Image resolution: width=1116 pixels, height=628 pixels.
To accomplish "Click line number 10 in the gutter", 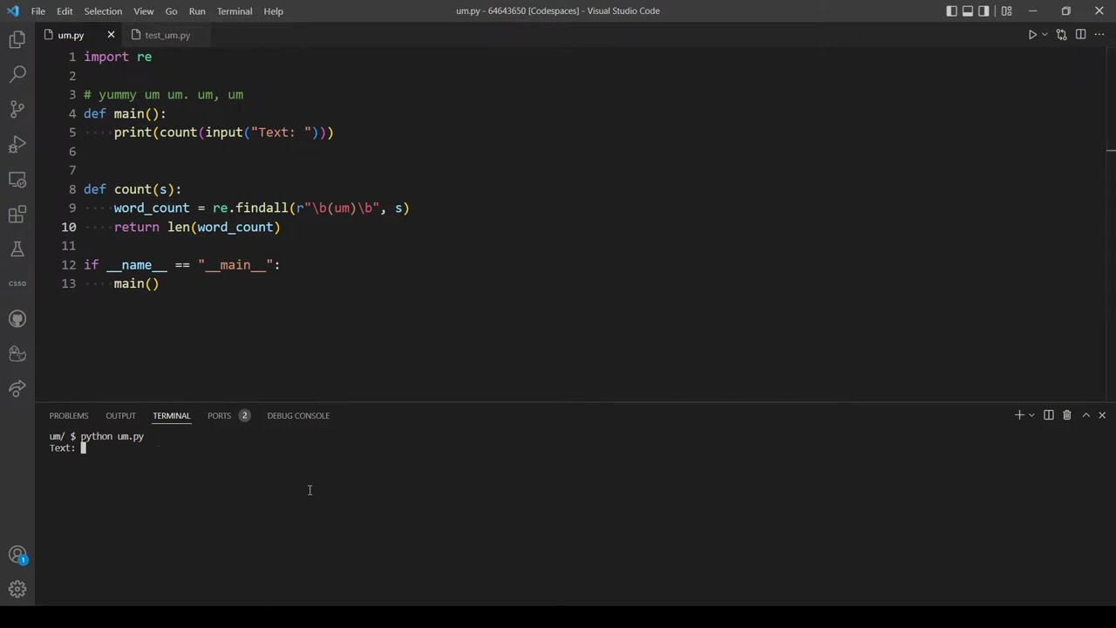I will point(69,227).
